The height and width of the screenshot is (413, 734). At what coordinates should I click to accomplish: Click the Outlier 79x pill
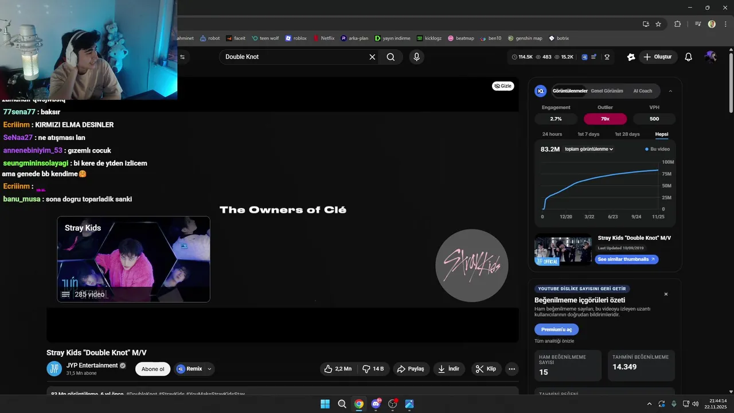point(605,119)
